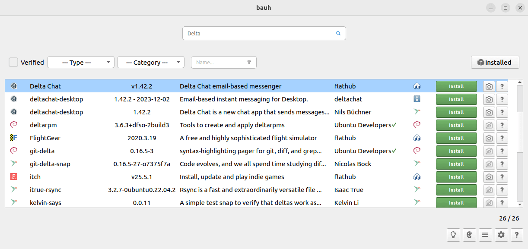The width and height of the screenshot is (528, 249).
Task: Click the lightbulb suggestions button
Action: (453, 235)
